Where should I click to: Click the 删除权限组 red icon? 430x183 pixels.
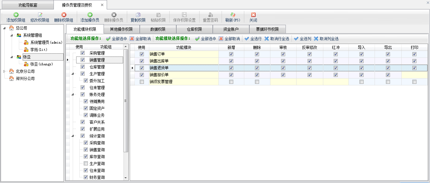[x=64, y=15]
